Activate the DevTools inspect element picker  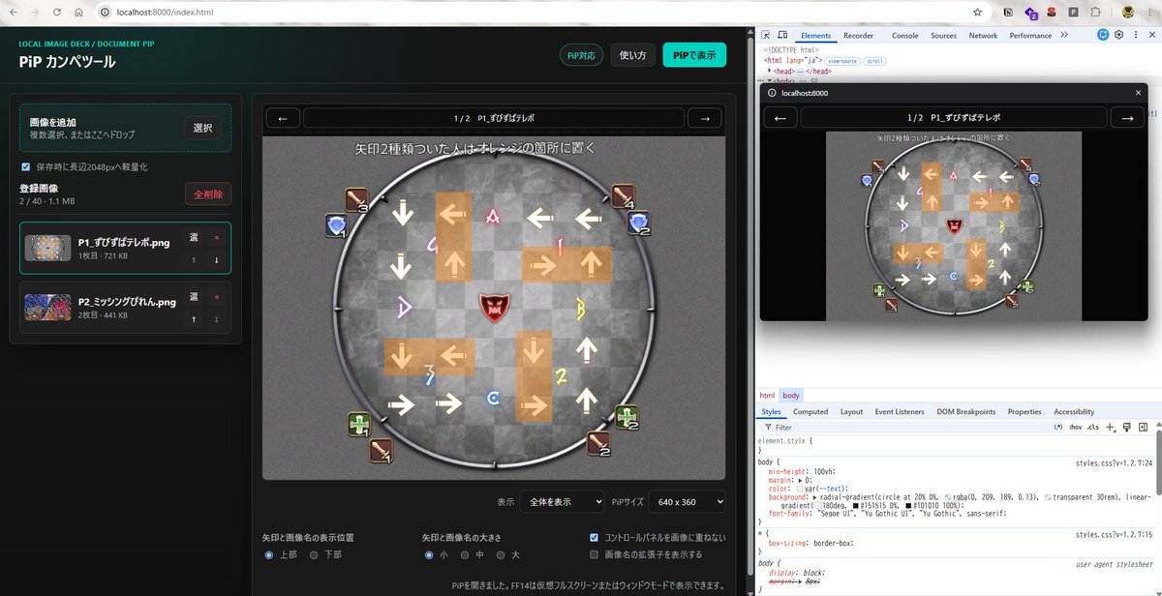766,35
